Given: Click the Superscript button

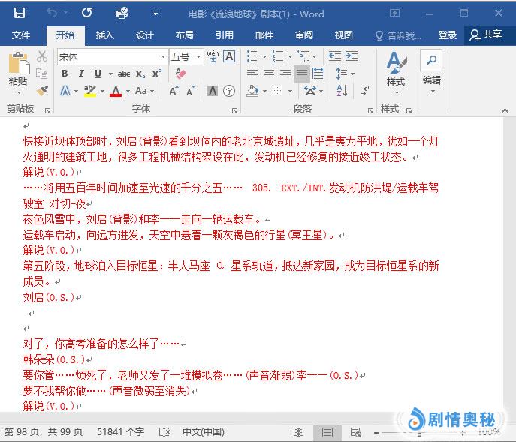Looking at the screenshot, I should pos(157,74).
